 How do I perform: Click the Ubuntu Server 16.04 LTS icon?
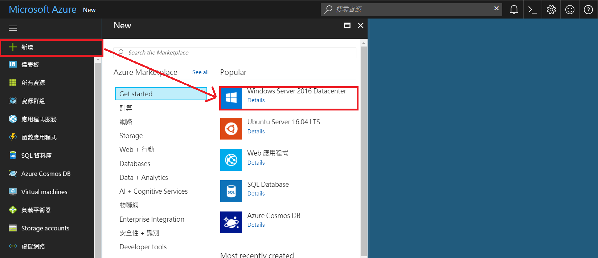[231, 129]
